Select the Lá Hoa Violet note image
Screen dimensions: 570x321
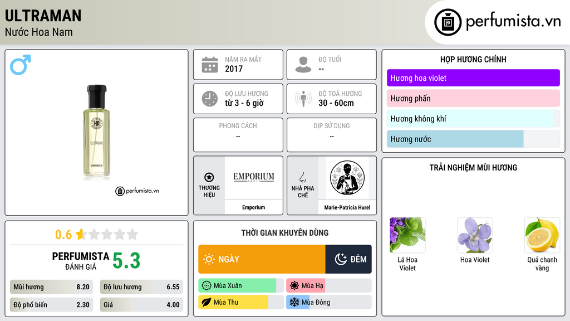407,235
